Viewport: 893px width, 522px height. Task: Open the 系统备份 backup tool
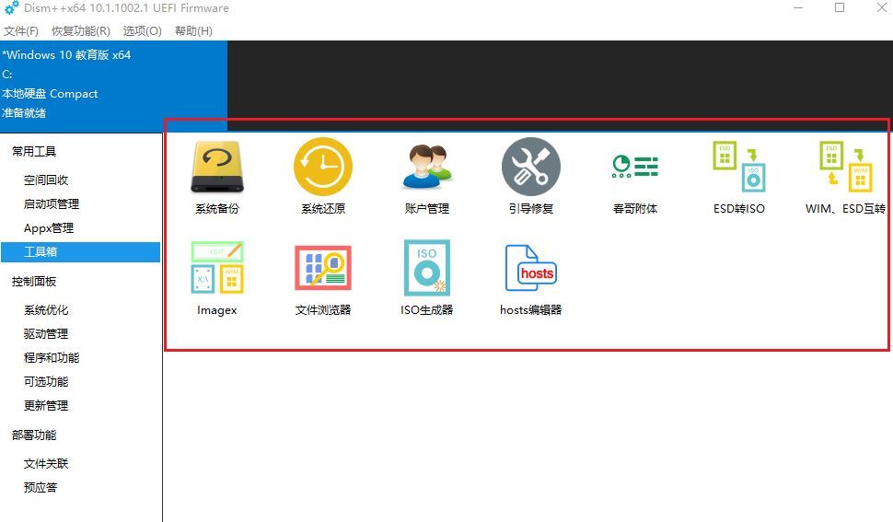tap(217, 177)
